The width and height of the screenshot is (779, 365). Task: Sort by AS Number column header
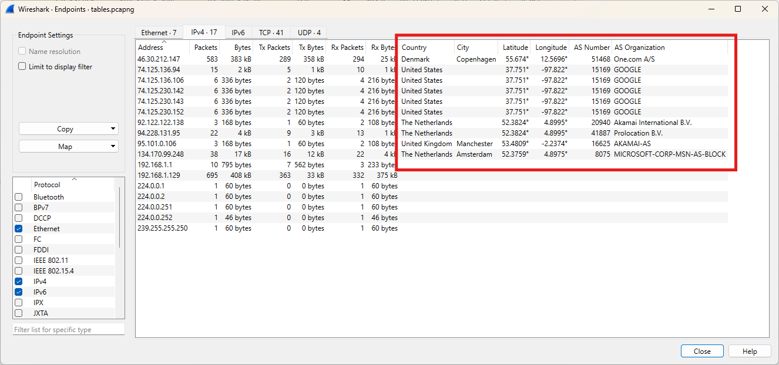[591, 48]
